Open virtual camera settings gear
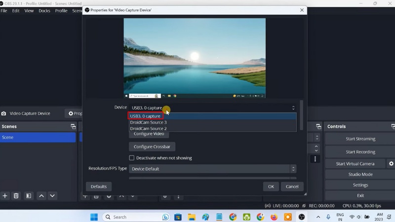The width and height of the screenshot is (395, 222). click(391, 164)
